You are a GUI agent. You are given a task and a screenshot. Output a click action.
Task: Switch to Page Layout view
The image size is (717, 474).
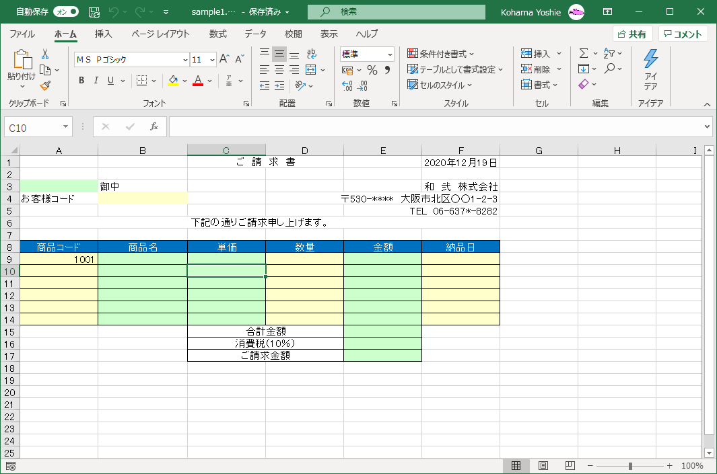coord(543,466)
